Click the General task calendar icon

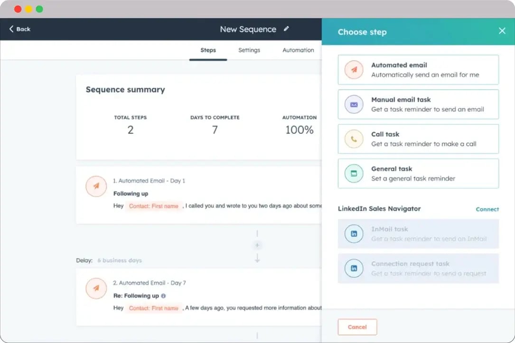point(354,173)
